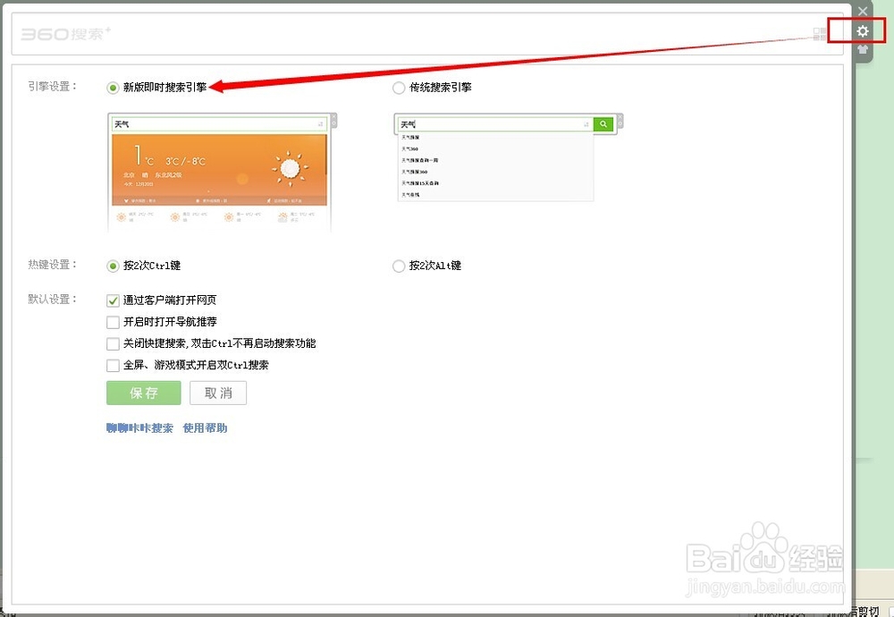Pick 天气预报15天查询 in the suggestion list
The width and height of the screenshot is (894, 617).
418,184
